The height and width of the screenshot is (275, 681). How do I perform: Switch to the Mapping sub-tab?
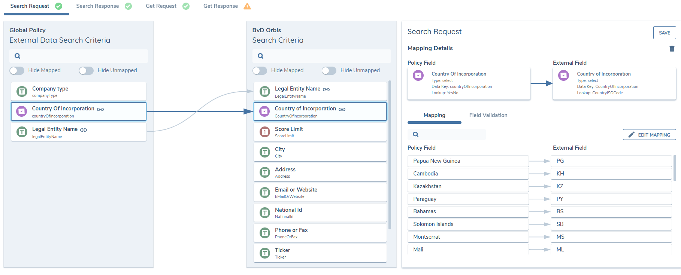point(435,116)
